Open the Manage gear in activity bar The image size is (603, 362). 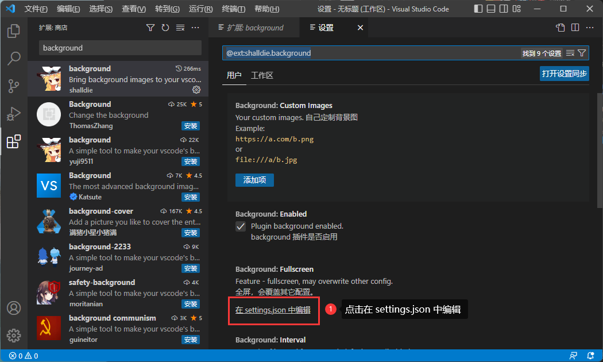pos(14,336)
